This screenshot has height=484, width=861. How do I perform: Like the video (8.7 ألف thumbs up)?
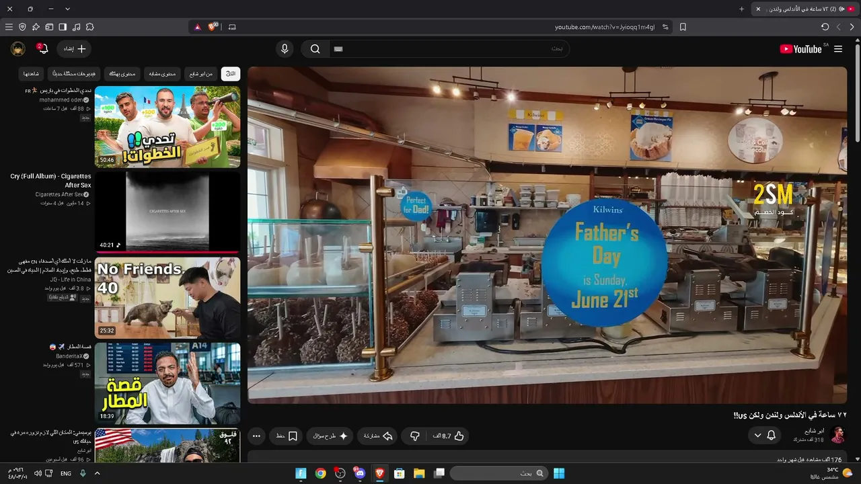pos(450,436)
